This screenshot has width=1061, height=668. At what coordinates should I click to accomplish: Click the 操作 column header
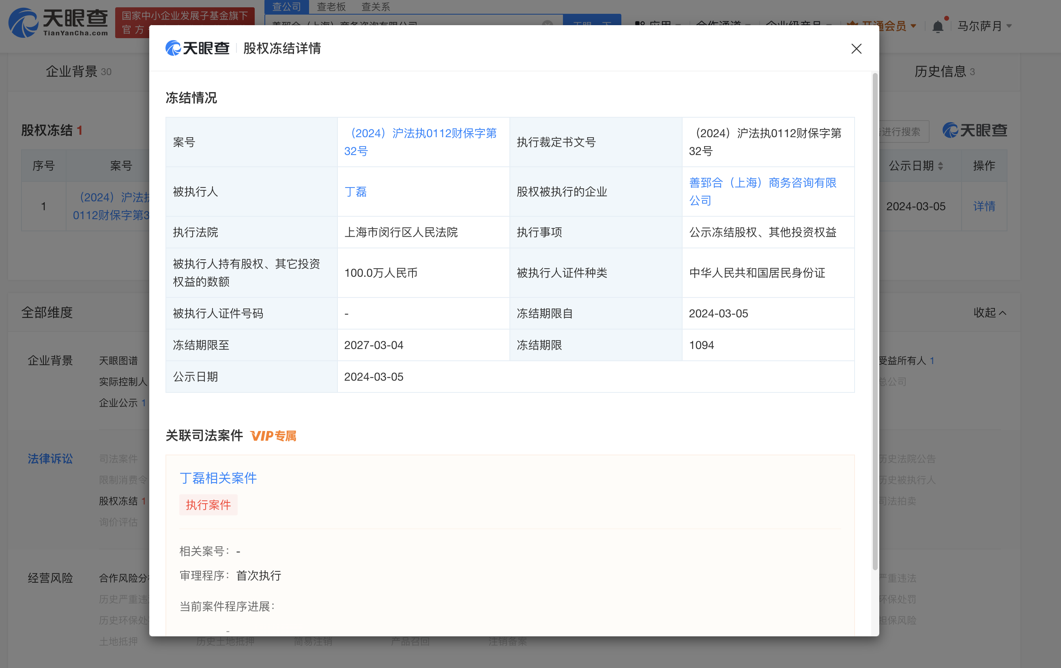pos(984,166)
